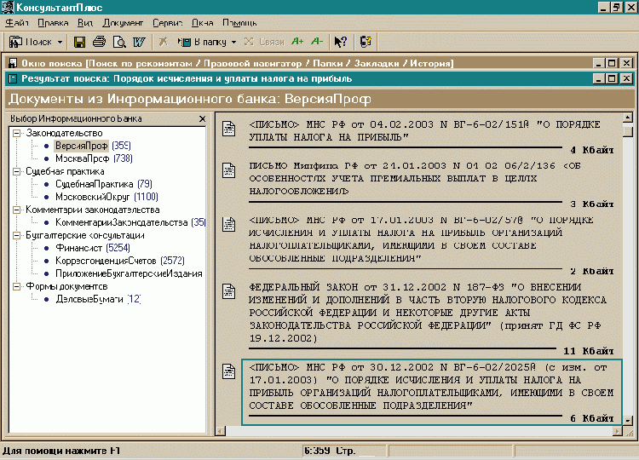Click the horizontal scroll left arrow
Screen dimensions: 639x460
coord(221,431)
